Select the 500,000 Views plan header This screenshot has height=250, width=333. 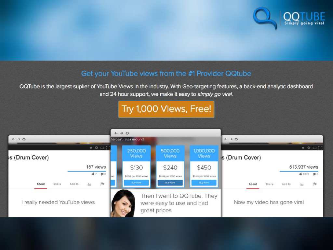coord(170,153)
